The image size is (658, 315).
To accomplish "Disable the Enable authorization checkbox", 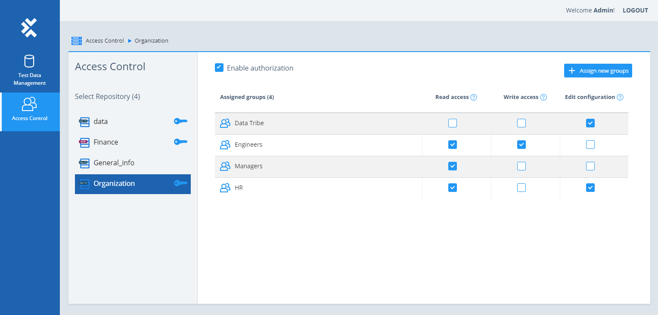I will pyautogui.click(x=219, y=68).
